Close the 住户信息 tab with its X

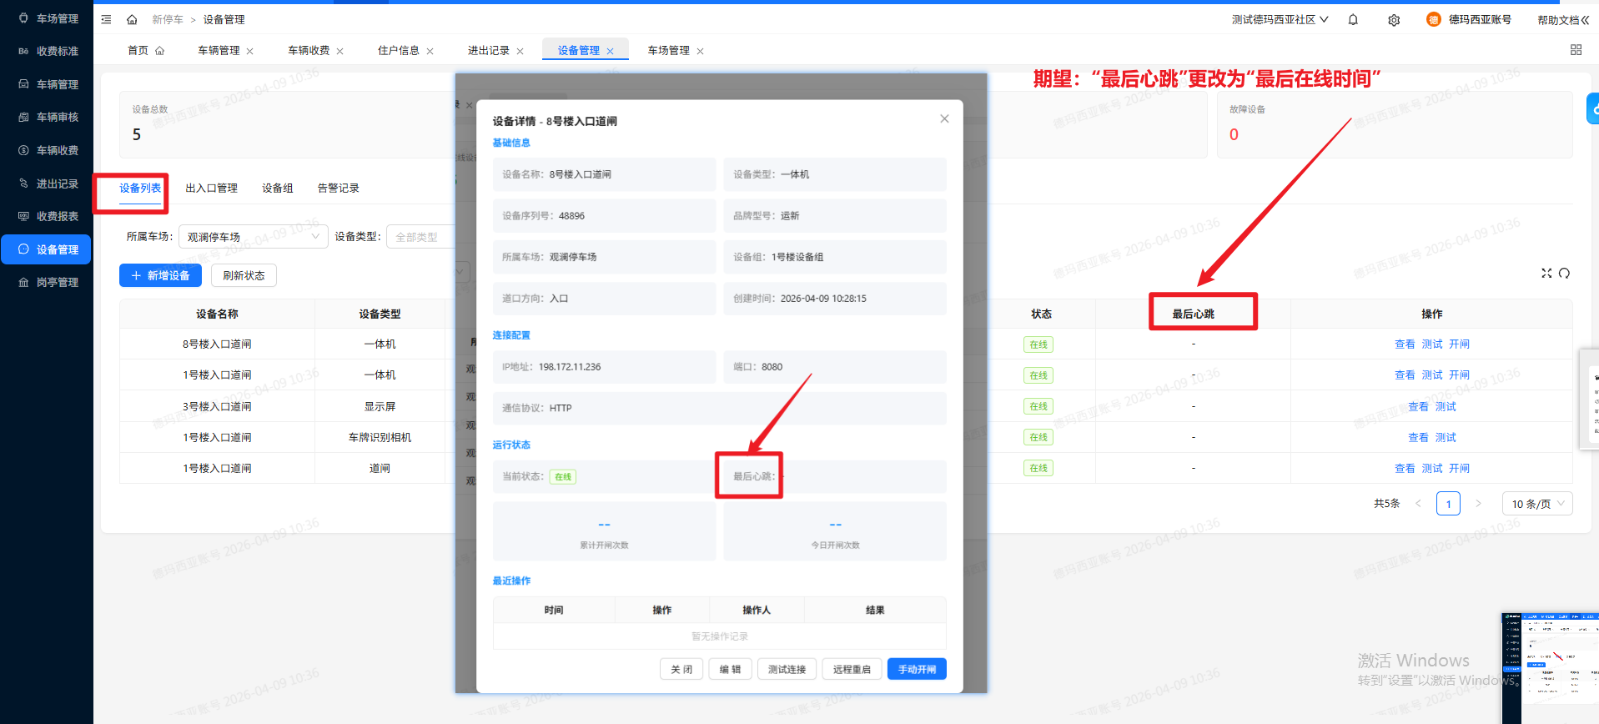pos(430,52)
